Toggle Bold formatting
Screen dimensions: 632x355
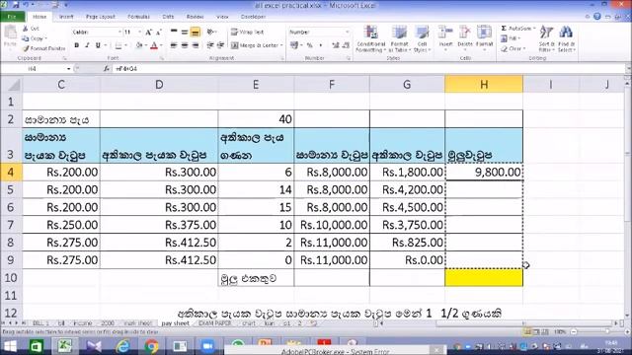tap(77, 45)
